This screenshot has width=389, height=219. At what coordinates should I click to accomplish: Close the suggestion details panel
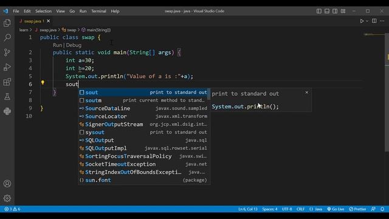click(306, 92)
